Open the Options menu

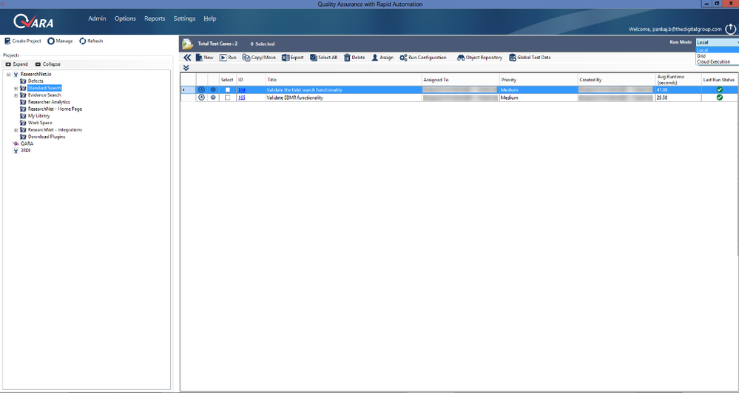point(125,18)
